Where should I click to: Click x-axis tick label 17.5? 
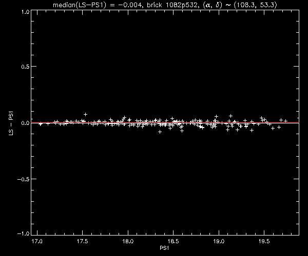(83, 241)
